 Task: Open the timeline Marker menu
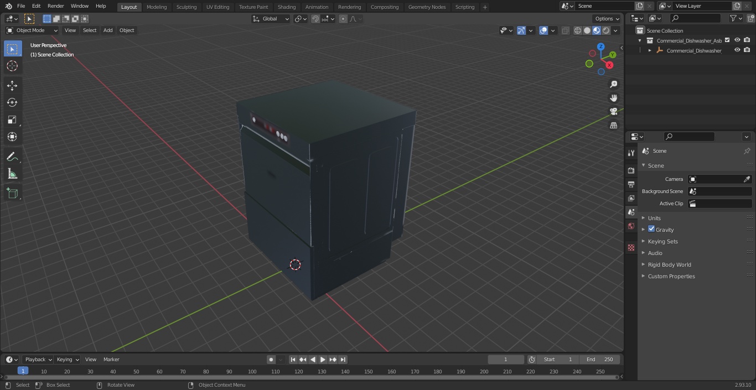click(x=111, y=360)
